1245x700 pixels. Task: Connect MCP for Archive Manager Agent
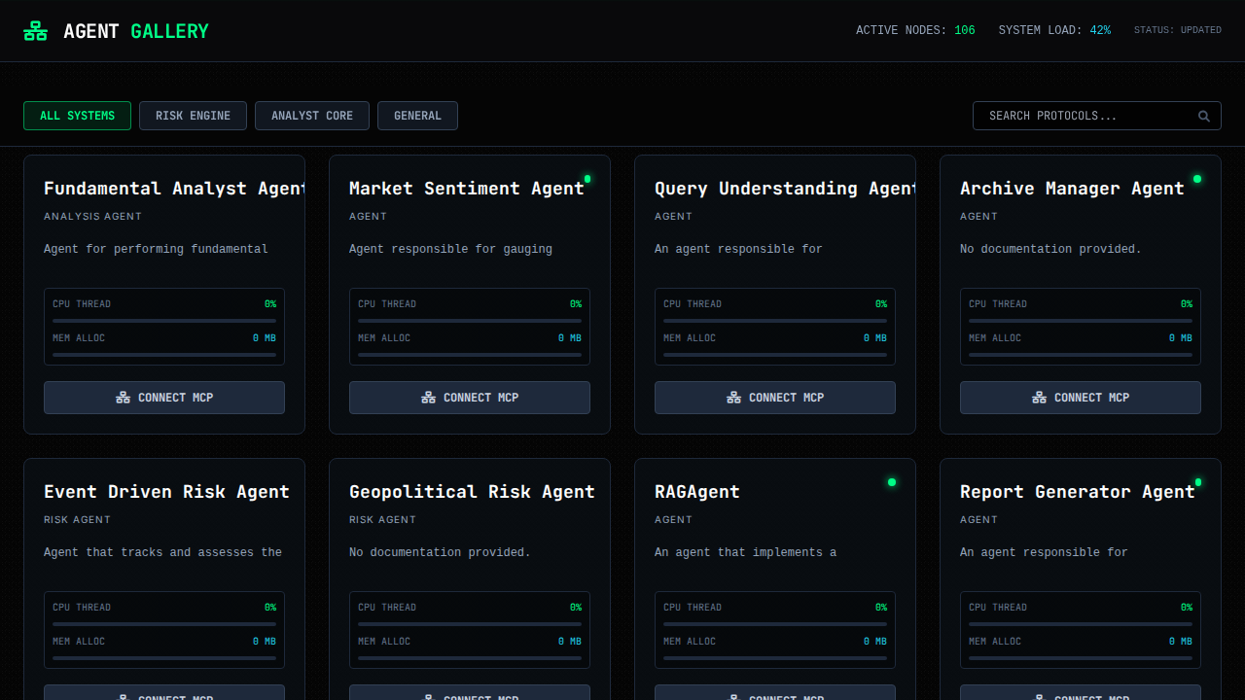pyautogui.click(x=1081, y=398)
